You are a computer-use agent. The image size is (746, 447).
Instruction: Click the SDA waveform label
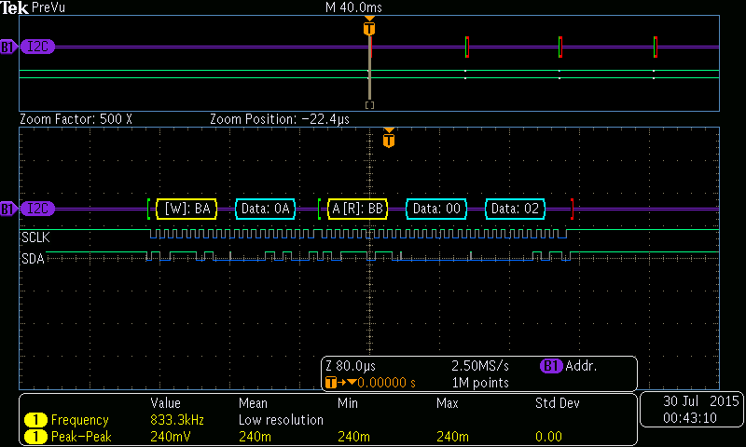(33, 259)
